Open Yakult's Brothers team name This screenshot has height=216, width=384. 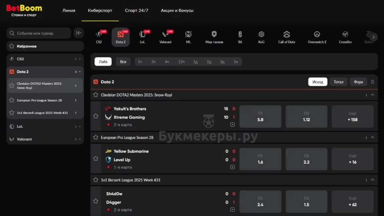tap(130, 109)
